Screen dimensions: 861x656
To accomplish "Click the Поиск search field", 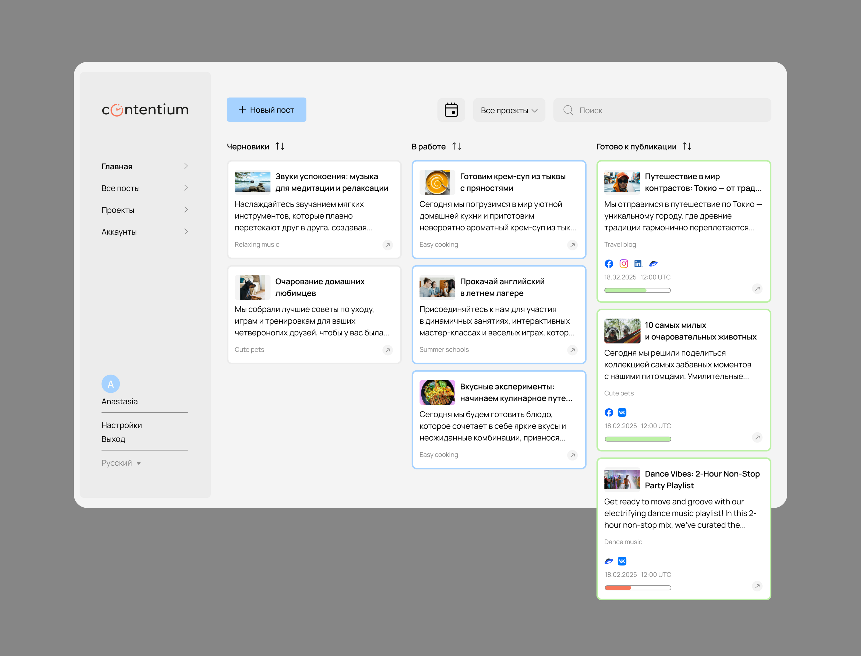I will pos(664,111).
